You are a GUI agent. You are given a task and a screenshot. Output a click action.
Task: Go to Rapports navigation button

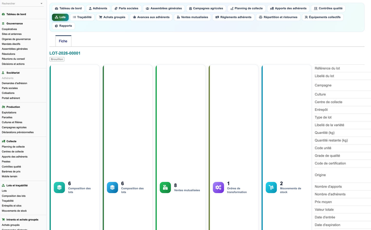pyautogui.click(x=63, y=26)
